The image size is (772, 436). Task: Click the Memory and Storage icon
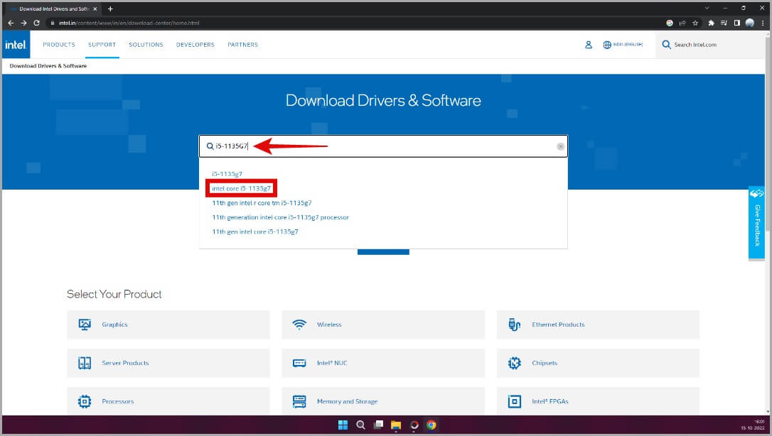(299, 402)
